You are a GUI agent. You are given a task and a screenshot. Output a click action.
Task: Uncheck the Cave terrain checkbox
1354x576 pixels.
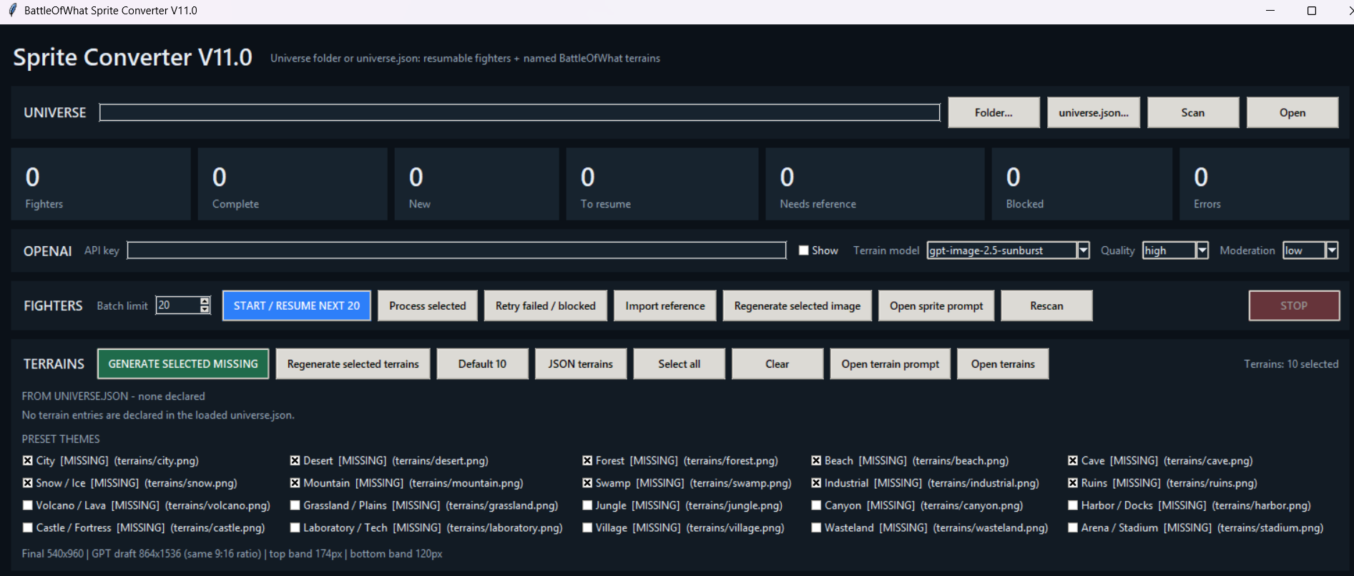click(1073, 461)
